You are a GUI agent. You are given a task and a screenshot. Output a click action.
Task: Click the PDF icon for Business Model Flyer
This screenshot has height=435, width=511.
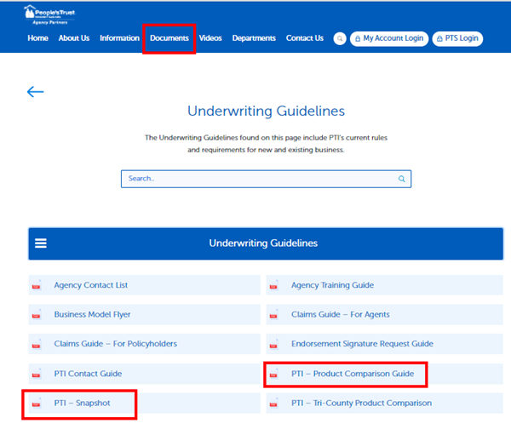point(37,314)
